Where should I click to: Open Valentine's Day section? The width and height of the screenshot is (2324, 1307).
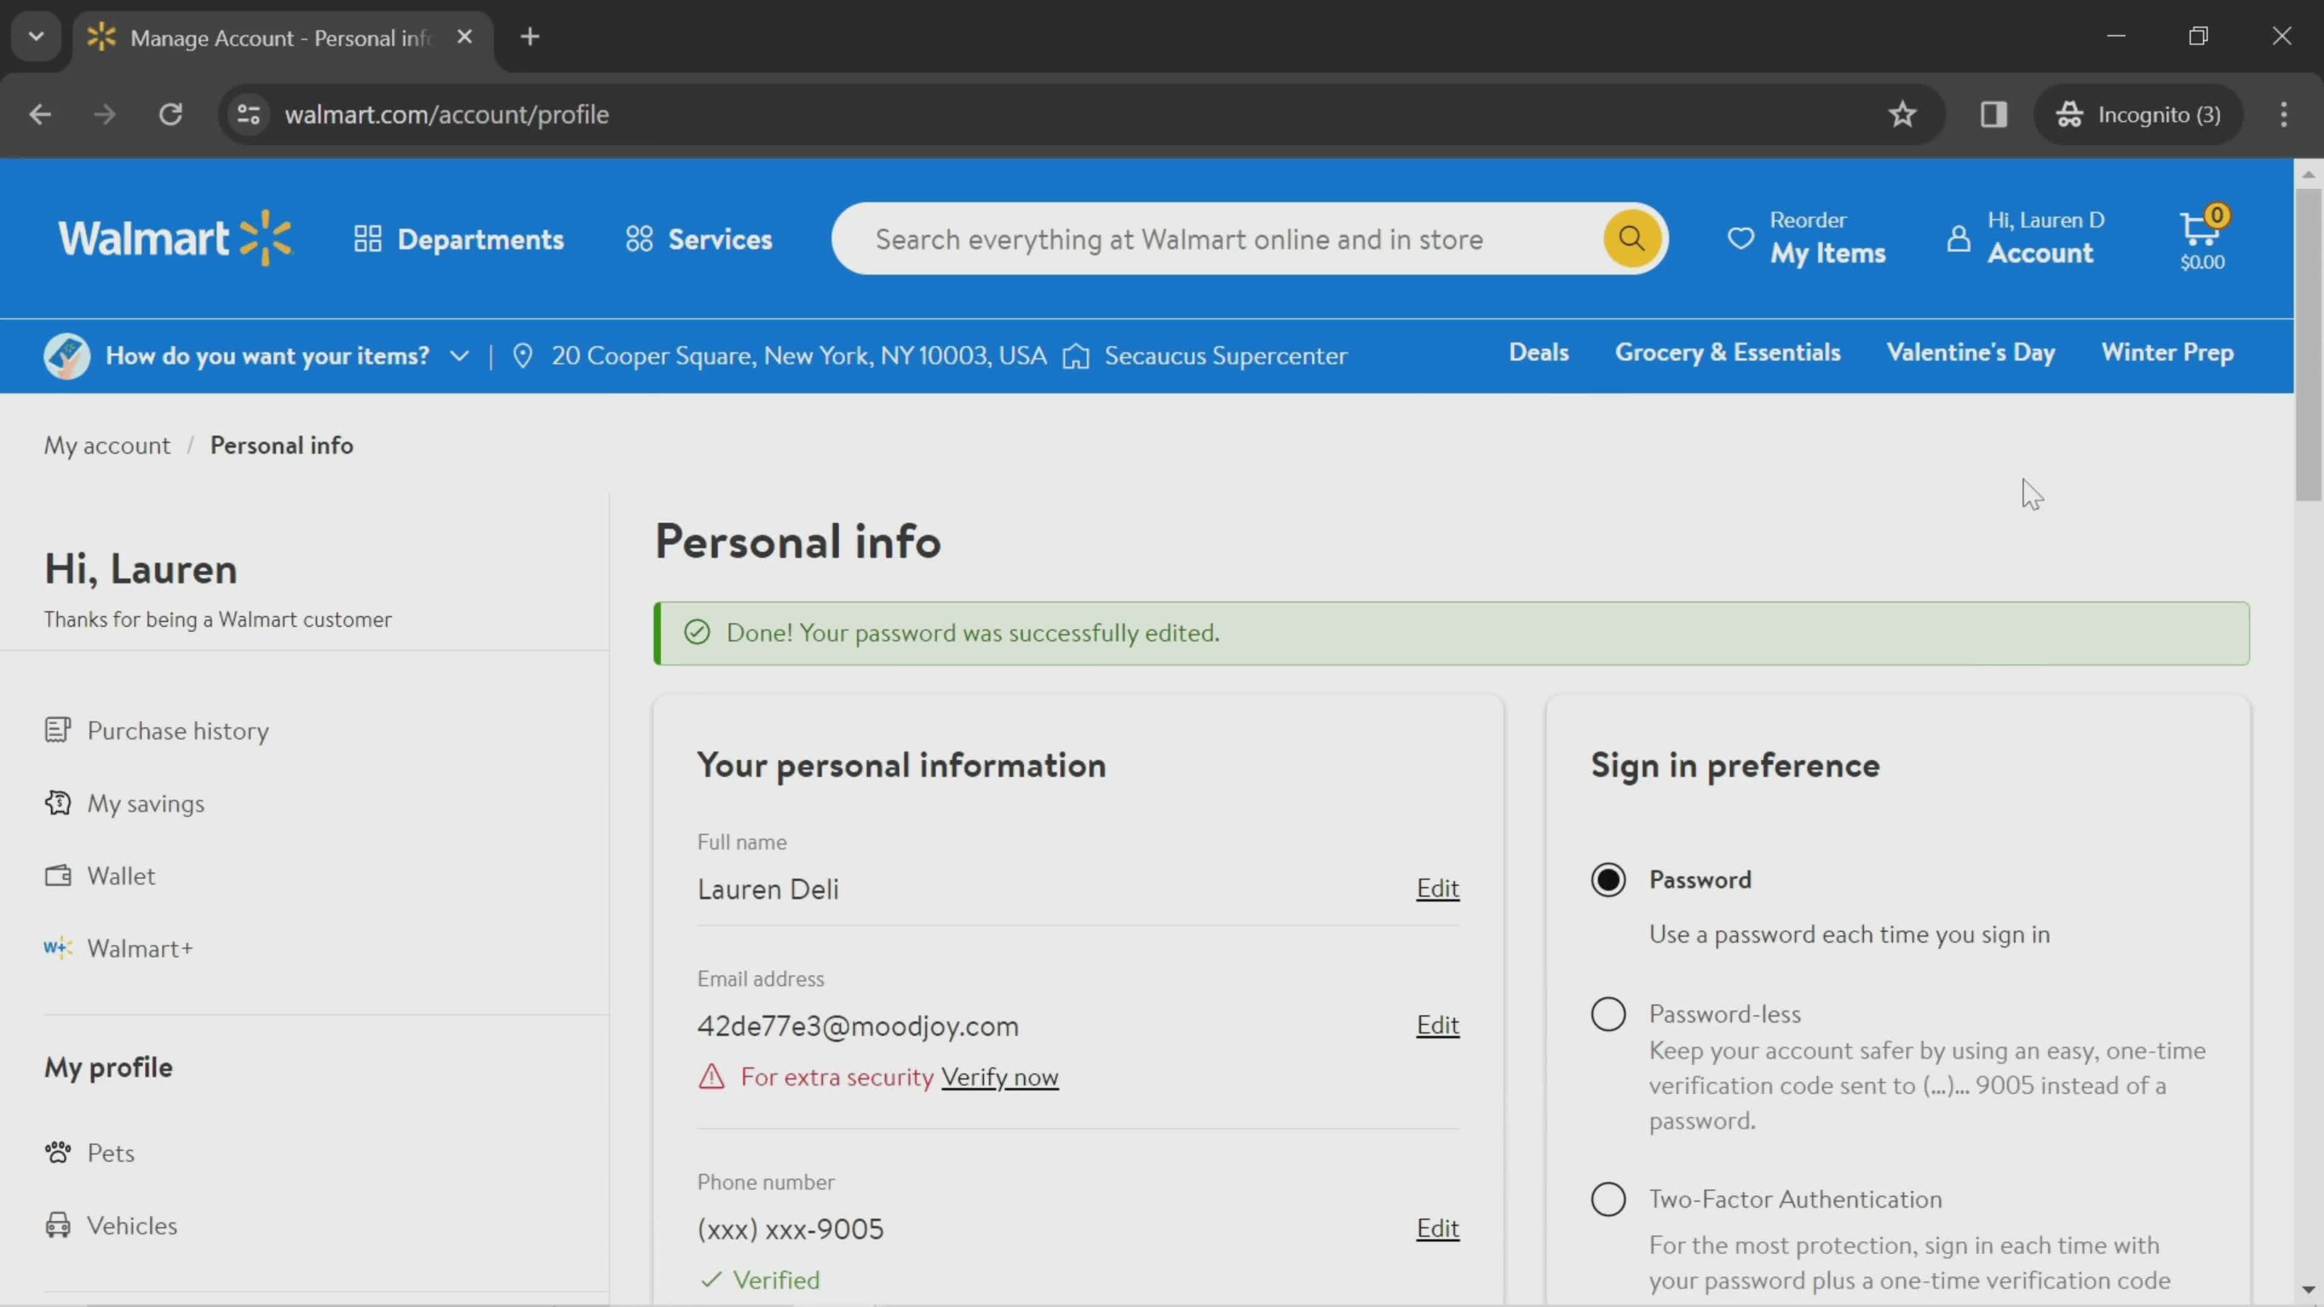tap(1971, 353)
